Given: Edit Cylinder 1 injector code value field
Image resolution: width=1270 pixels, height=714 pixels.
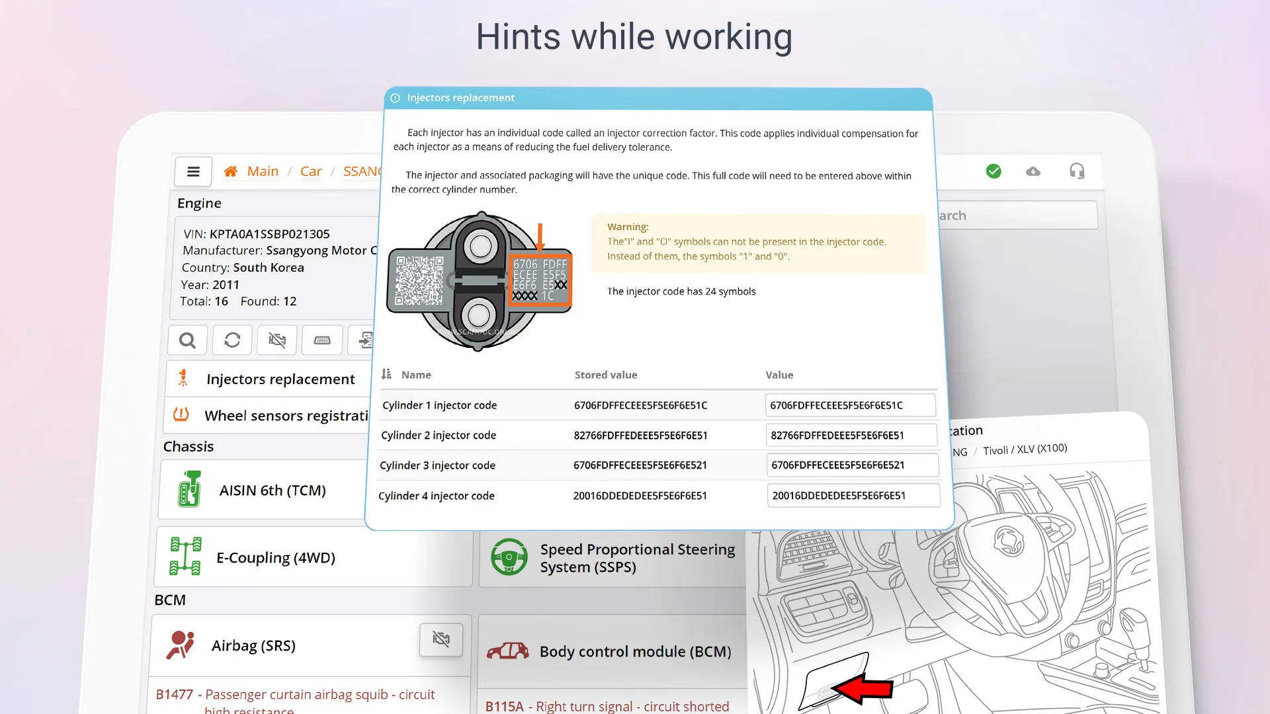Looking at the screenshot, I should pos(851,405).
